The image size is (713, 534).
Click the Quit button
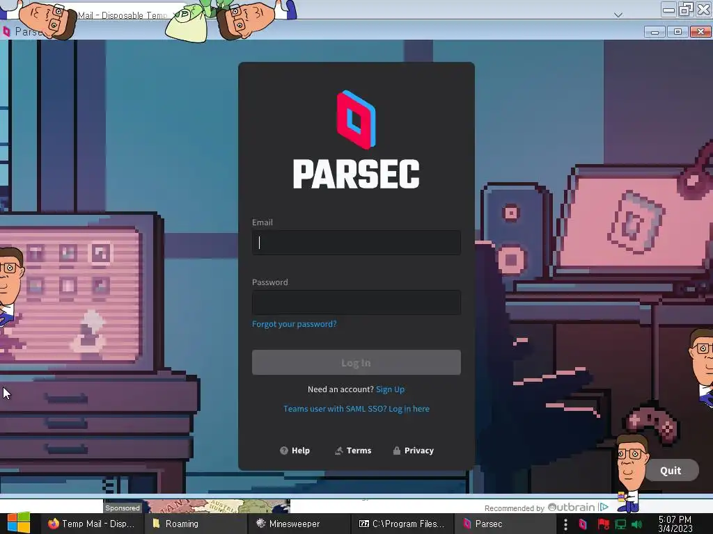[671, 471]
